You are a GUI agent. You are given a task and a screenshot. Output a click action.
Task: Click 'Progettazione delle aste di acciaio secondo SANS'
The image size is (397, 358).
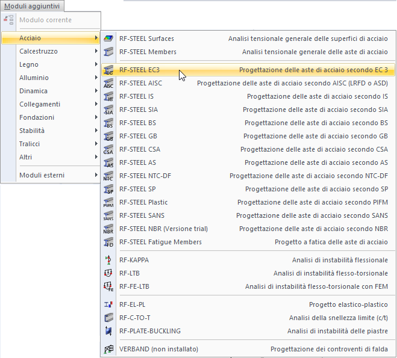[312, 215]
